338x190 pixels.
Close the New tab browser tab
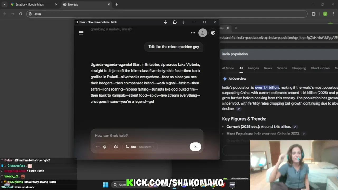[x=109, y=4]
